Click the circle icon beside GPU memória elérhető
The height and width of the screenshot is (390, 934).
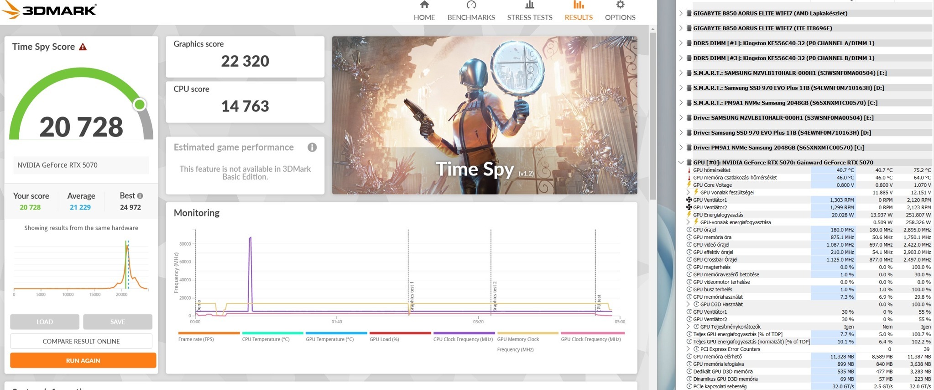coord(689,357)
